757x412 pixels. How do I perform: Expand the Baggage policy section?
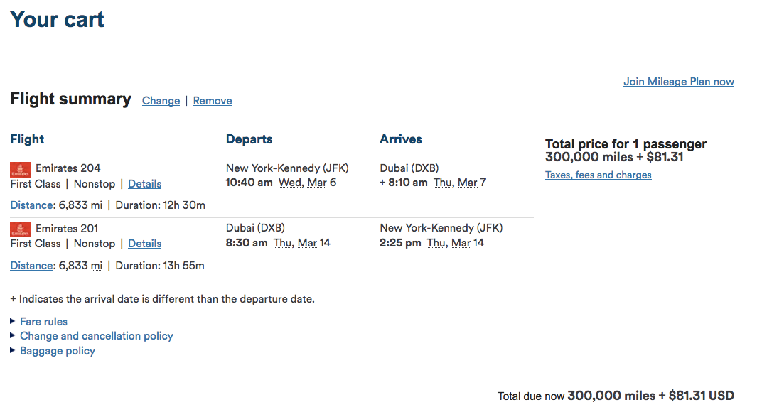point(57,351)
